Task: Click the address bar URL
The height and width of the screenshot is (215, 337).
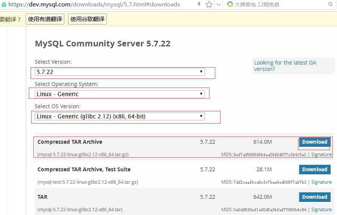Action: [94, 4]
